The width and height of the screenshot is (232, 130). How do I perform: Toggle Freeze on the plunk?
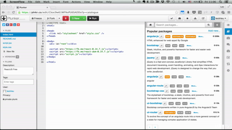coord(37,18)
